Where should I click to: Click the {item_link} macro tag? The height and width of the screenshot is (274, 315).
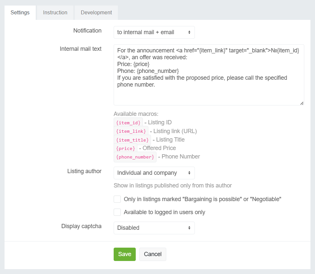click(x=131, y=131)
